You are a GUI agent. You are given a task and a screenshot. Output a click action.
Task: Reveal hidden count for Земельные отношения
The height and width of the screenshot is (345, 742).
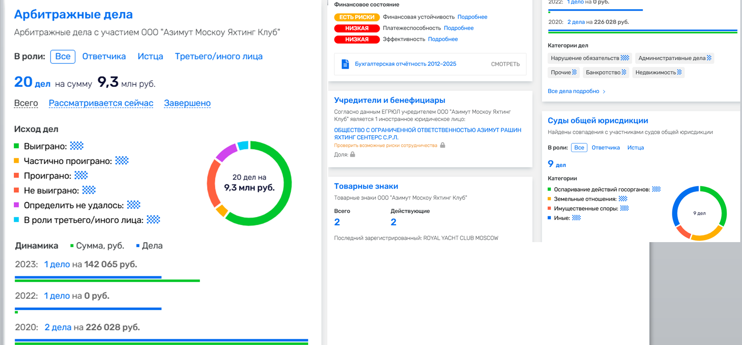(x=623, y=199)
